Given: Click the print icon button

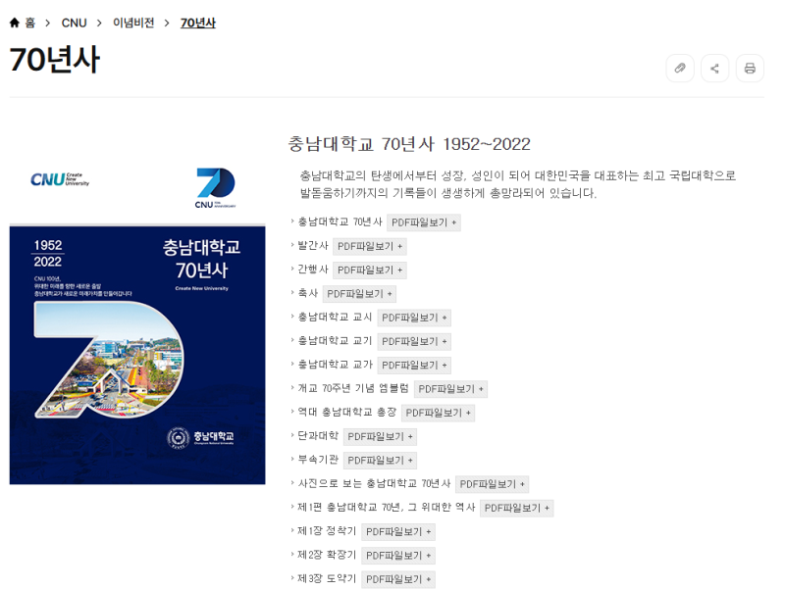Looking at the screenshot, I should (x=750, y=69).
